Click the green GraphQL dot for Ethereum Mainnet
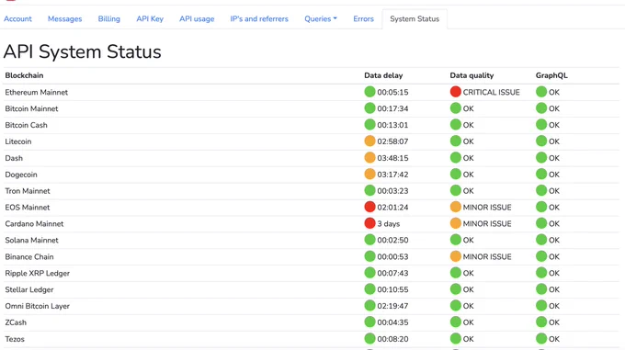The image size is (625, 350). click(540, 92)
